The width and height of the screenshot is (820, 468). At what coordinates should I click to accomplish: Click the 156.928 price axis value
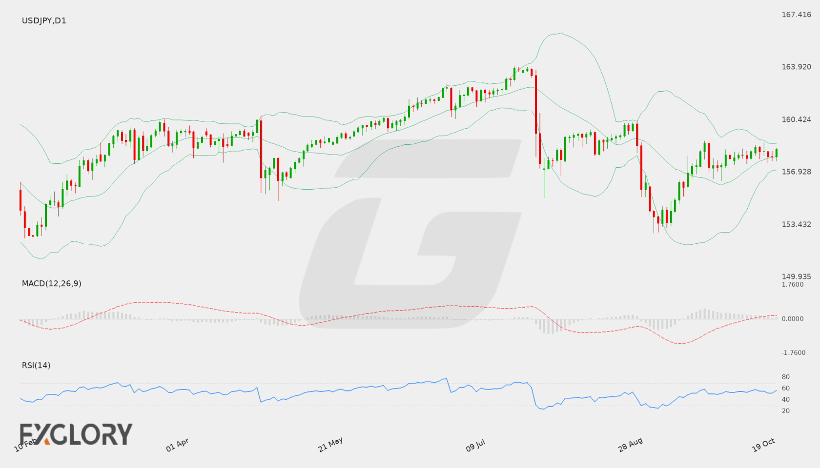(x=796, y=172)
